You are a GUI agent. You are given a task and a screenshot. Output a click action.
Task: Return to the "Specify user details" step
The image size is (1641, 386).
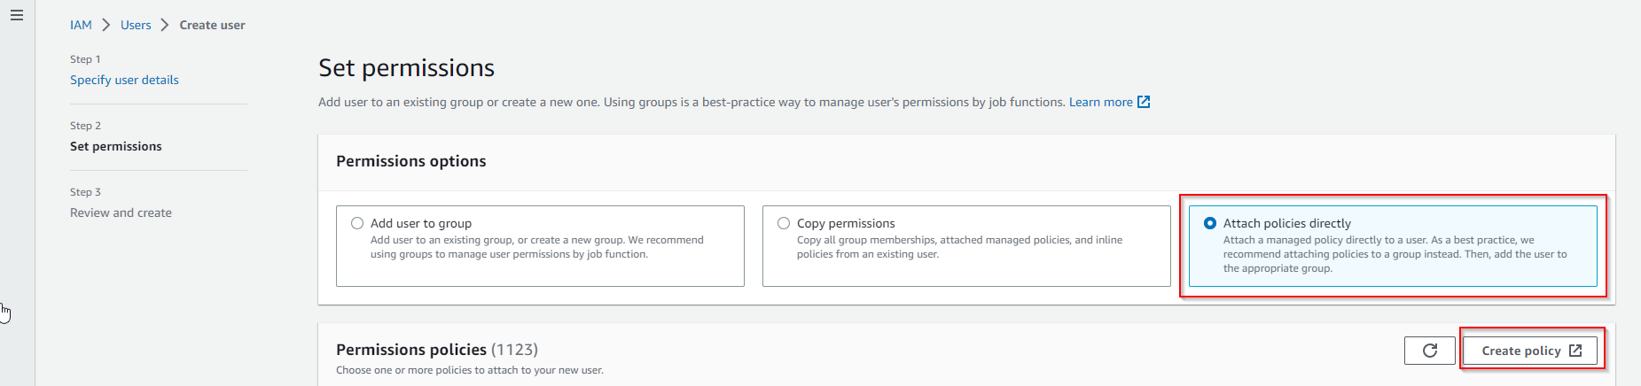coord(124,80)
